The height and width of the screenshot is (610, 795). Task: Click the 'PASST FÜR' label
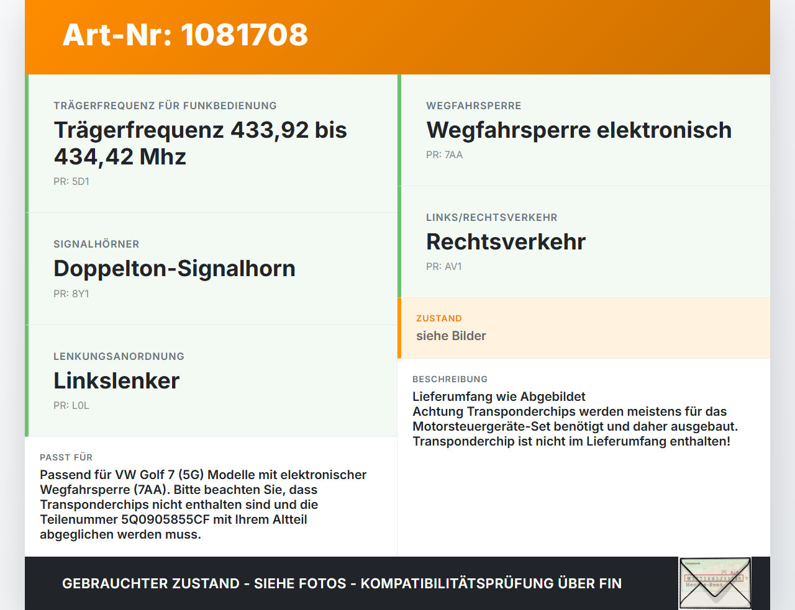tap(66, 458)
